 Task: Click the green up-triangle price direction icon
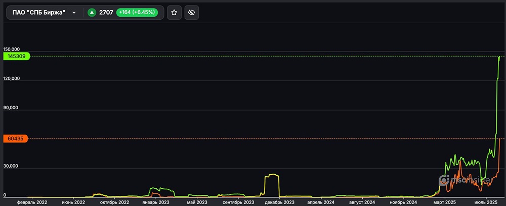[x=92, y=13]
